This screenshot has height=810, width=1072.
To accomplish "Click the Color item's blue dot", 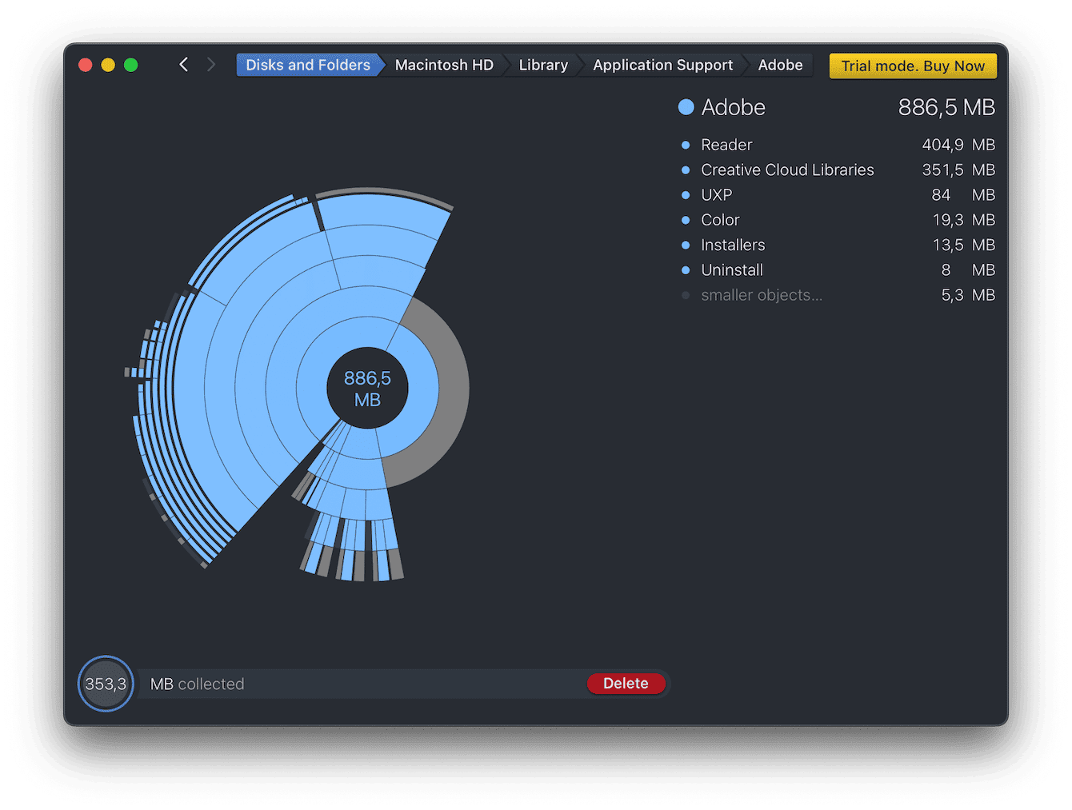I will pos(686,220).
